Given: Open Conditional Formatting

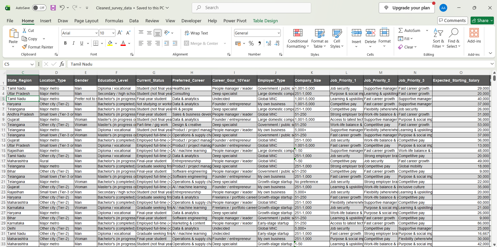Looking at the screenshot, I should coord(298,38).
